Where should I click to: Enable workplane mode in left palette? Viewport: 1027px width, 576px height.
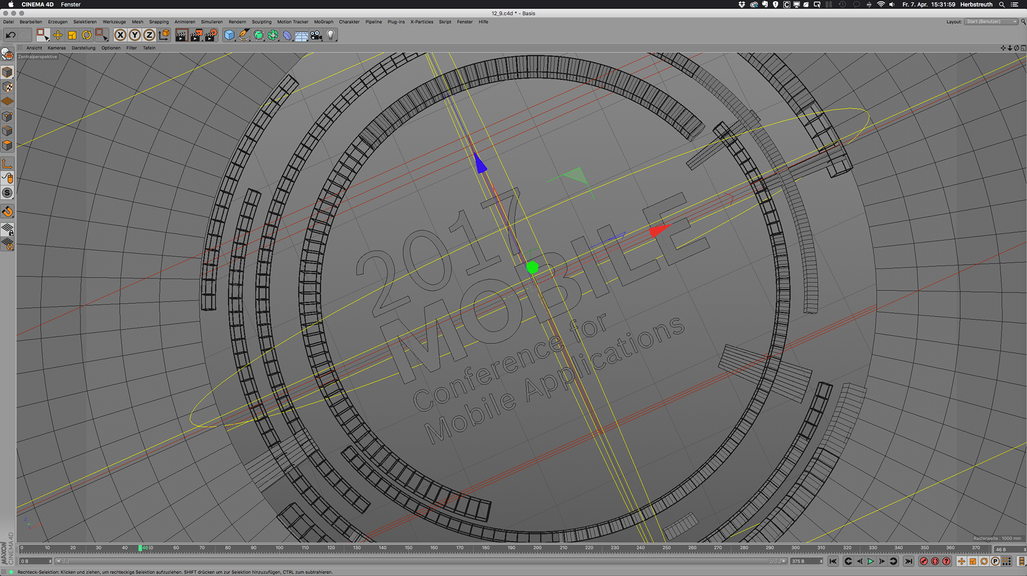coord(7,101)
